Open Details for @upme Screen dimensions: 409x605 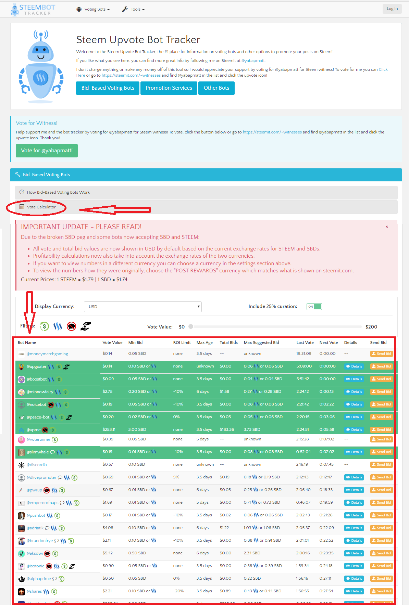click(354, 430)
